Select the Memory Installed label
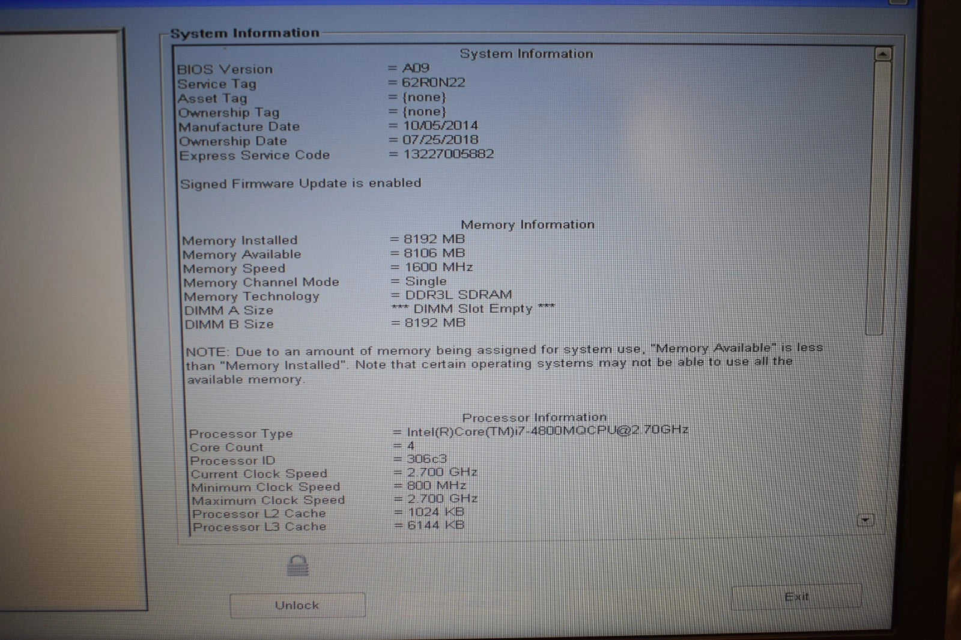This screenshot has height=640, width=961. pyautogui.click(x=240, y=241)
